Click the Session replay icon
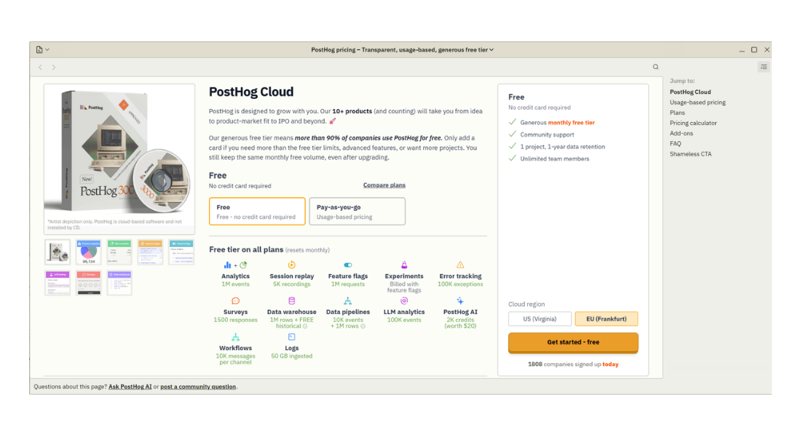Image resolution: width=801 pixels, height=436 pixels. 292,265
